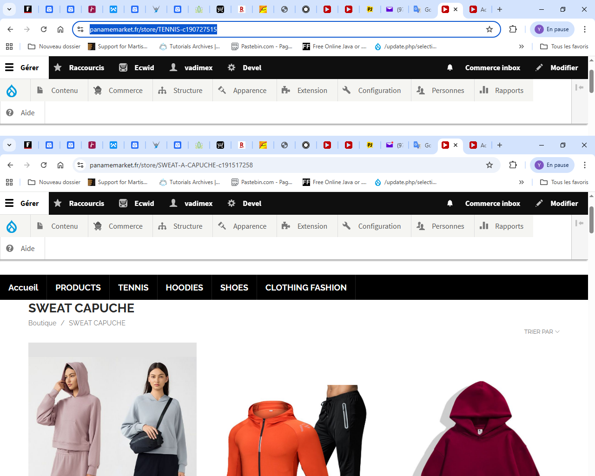This screenshot has width=595, height=476.
Task: Click the Aide question mark icon in topmost toolbar
Action: [x=10, y=113]
